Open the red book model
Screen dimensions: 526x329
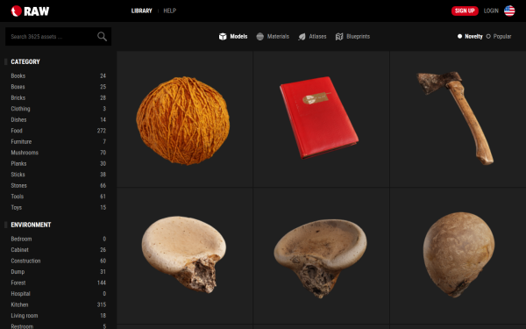click(x=322, y=118)
